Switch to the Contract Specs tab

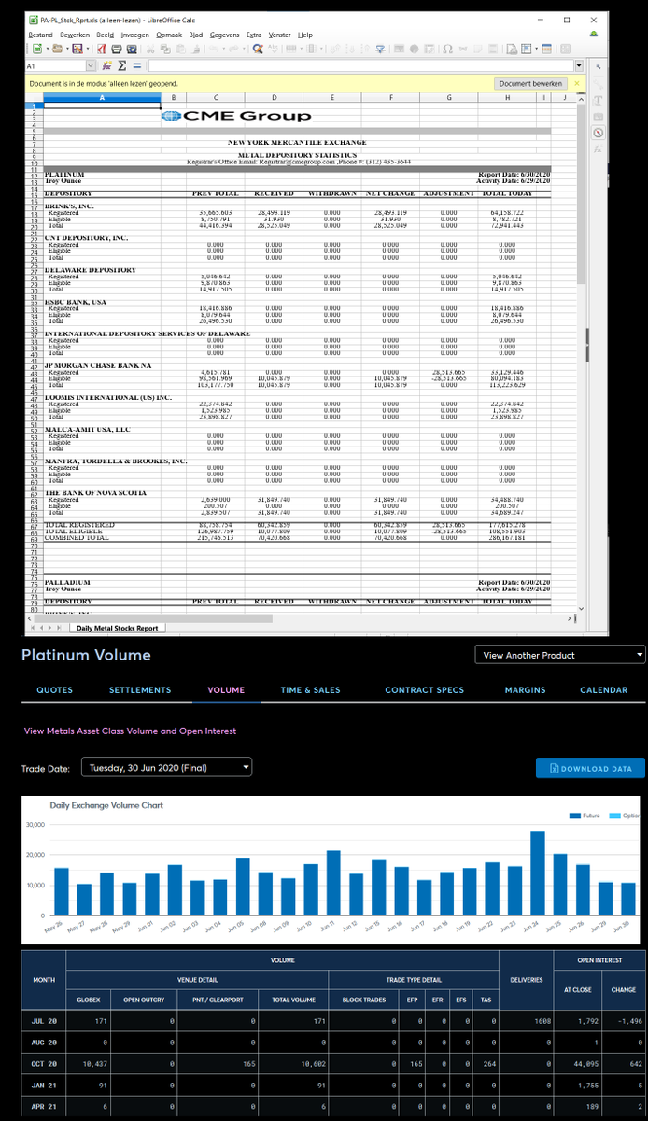point(424,689)
